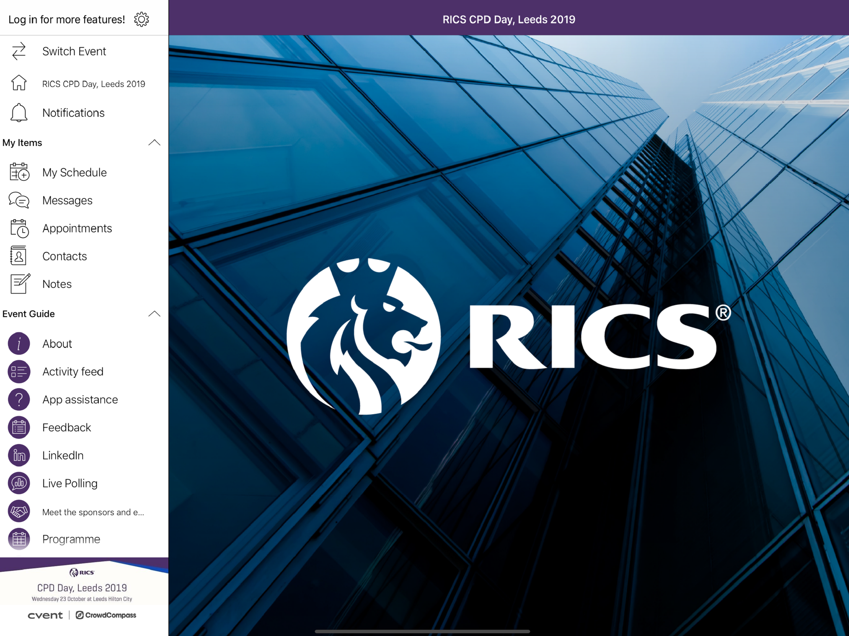Open Feedback
The width and height of the screenshot is (849, 636).
pos(84,427)
